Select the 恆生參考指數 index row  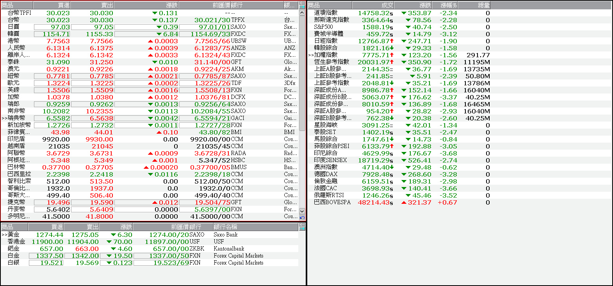[x=460, y=62]
